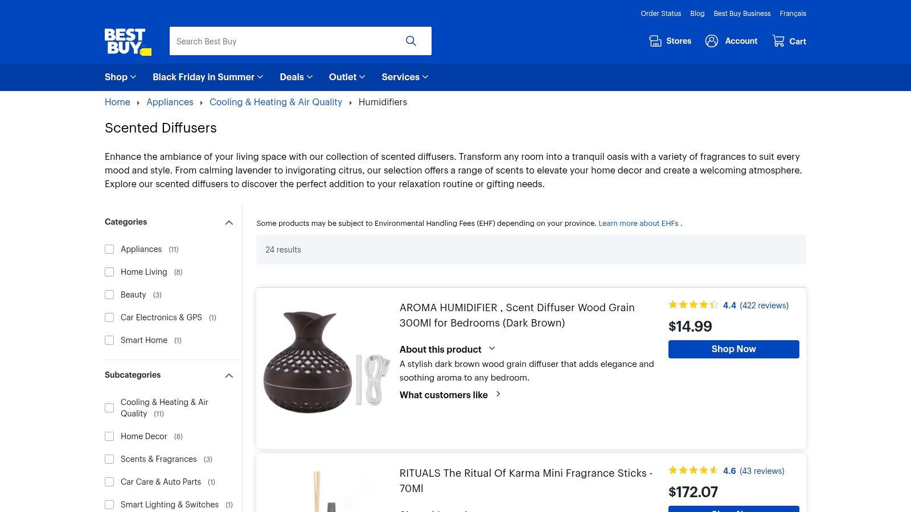Collapse the Subcategories filter section

point(229,375)
